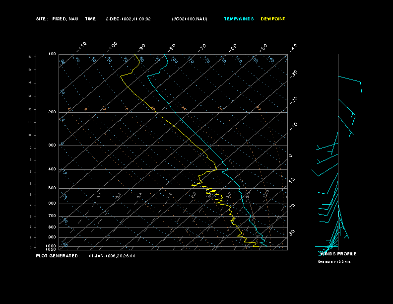Image resolution: width=393 pixels, height=304 pixels.
Task: Click the "SITE:" header label
Action: pyautogui.click(x=41, y=19)
